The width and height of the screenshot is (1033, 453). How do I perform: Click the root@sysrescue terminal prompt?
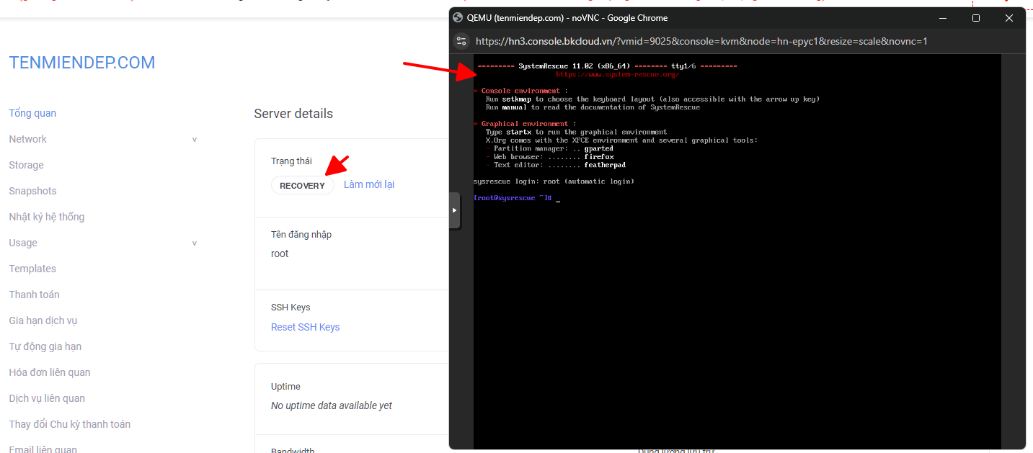pos(513,197)
